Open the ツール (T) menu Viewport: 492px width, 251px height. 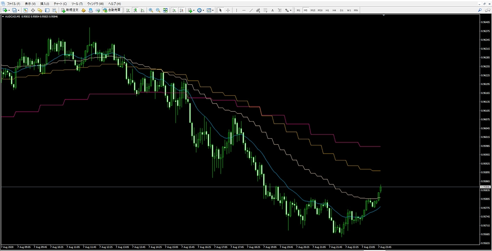[77, 3]
